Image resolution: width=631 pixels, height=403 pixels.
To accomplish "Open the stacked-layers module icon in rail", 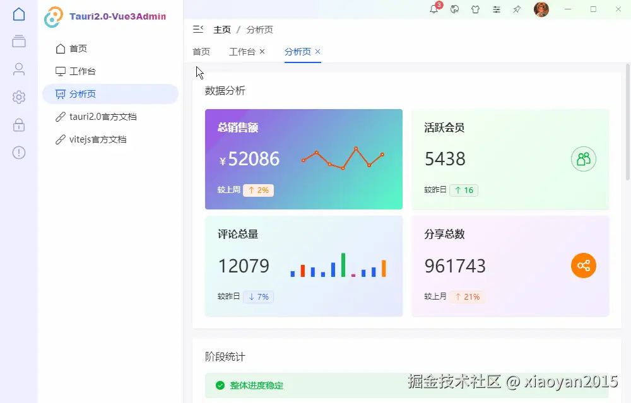I will [x=19, y=41].
